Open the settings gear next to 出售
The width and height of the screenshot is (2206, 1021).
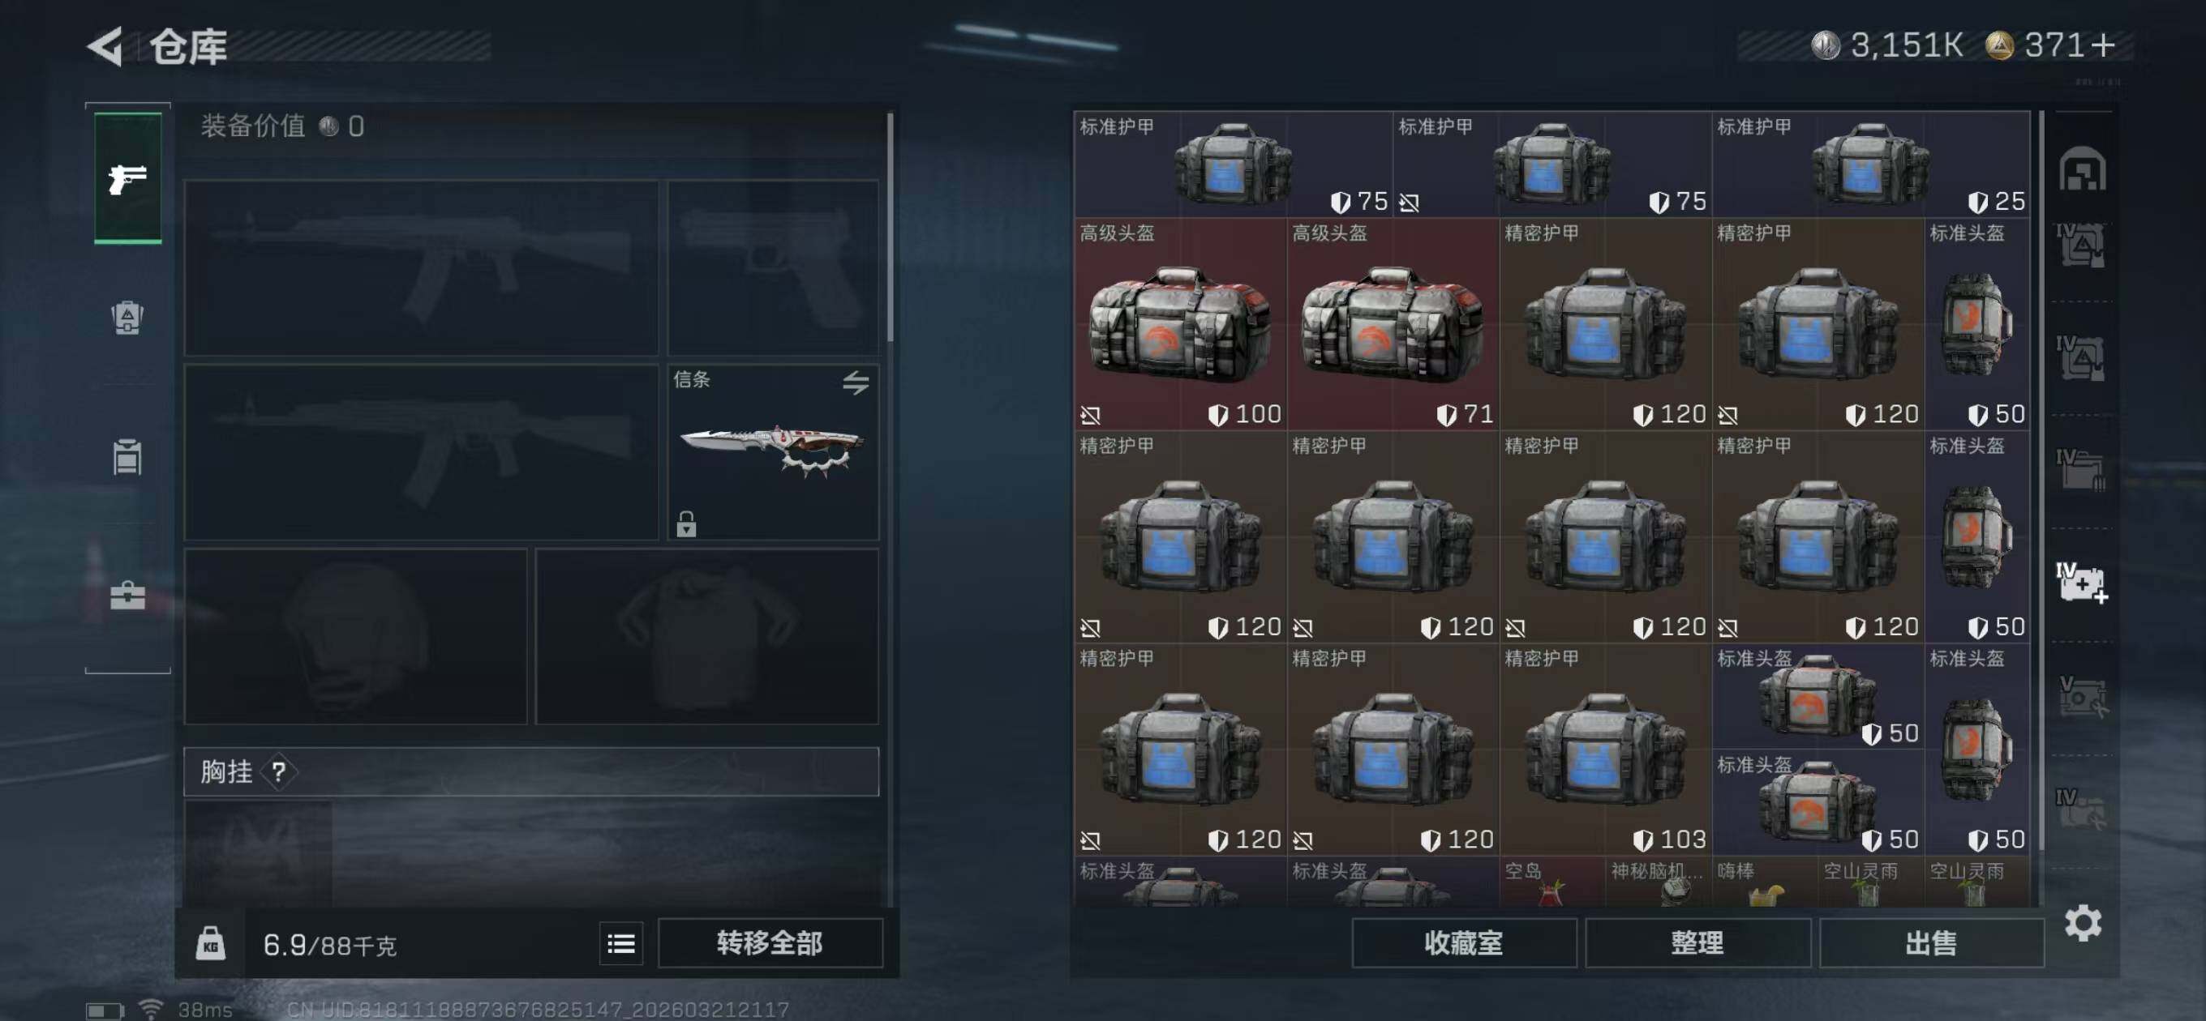[x=2083, y=923]
